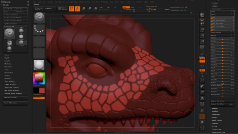The width and height of the screenshot is (238, 134).
Task: Click the Xpose icon
Action: point(202,128)
